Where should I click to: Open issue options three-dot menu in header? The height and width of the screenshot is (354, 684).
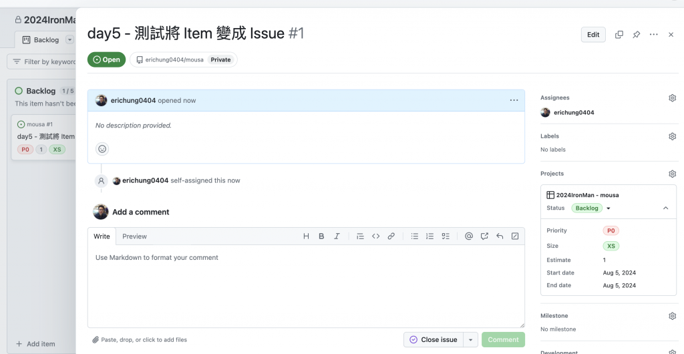tap(653, 35)
